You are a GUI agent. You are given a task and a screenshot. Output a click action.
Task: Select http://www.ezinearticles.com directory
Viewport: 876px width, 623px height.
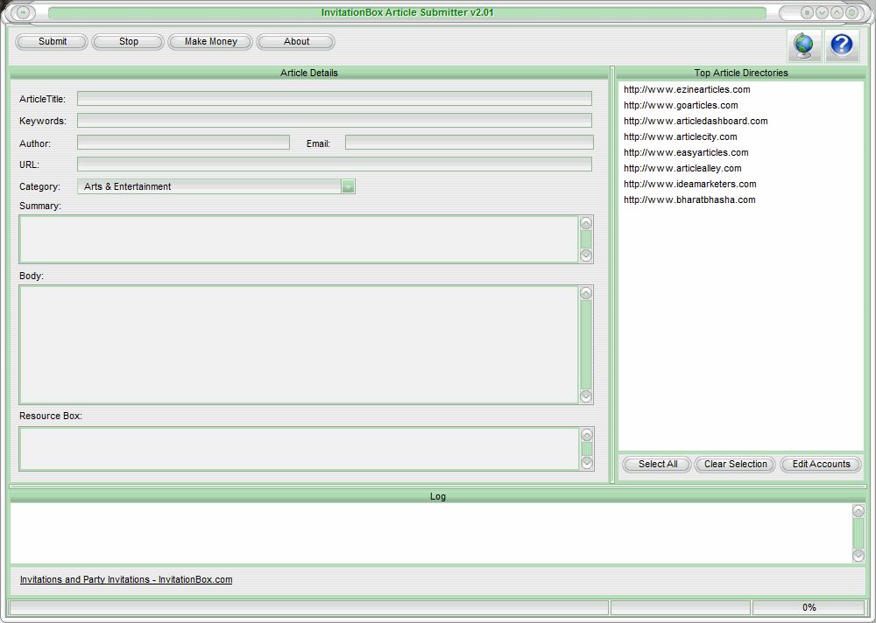tap(687, 89)
